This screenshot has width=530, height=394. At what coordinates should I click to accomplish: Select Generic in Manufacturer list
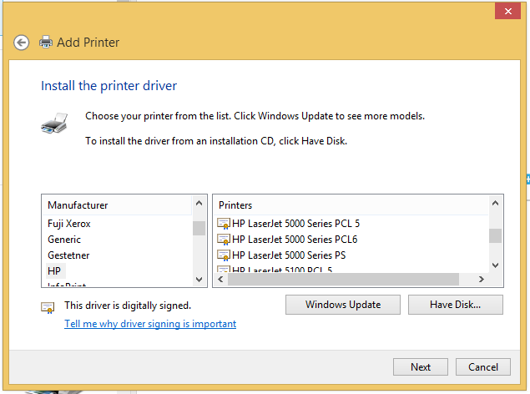pos(64,240)
